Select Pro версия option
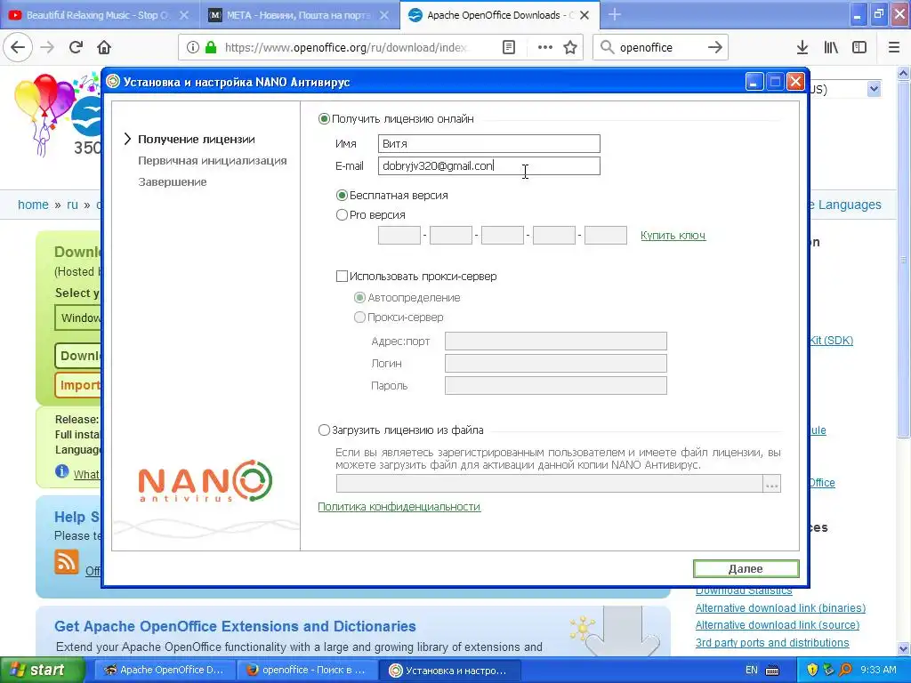This screenshot has height=683, width=911. [x=343, y=215]
